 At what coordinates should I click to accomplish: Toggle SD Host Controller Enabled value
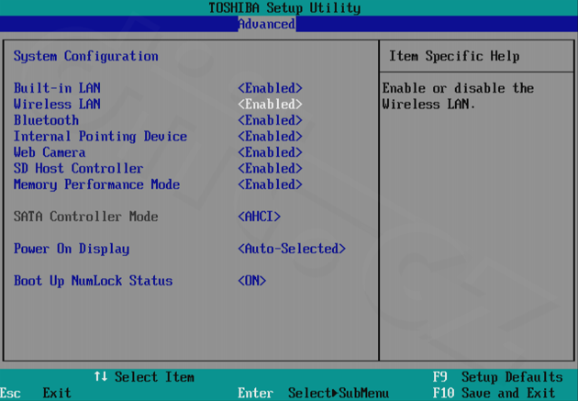point(270,169)
